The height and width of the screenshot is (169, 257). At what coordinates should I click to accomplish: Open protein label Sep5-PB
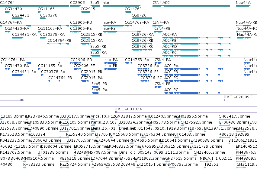pyautogui.click(x=99, y=84)
